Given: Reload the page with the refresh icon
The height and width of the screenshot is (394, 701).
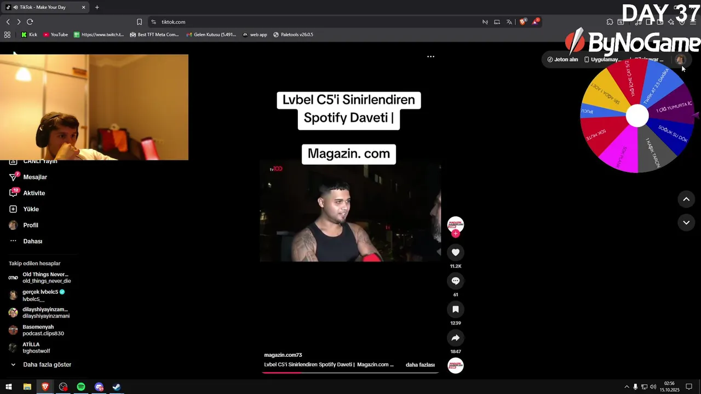Looking at the screenshot, I should click(30, 22).
